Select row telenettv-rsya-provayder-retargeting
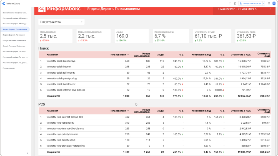 [x=155, y=146]
